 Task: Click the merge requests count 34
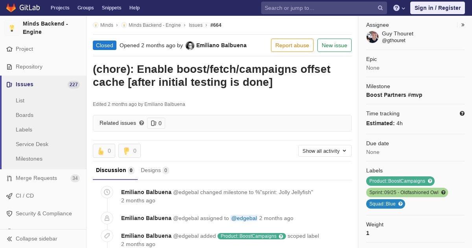pos(75,178)
